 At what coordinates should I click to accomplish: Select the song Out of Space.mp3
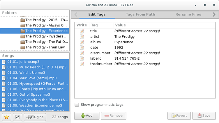coord(34,95)
